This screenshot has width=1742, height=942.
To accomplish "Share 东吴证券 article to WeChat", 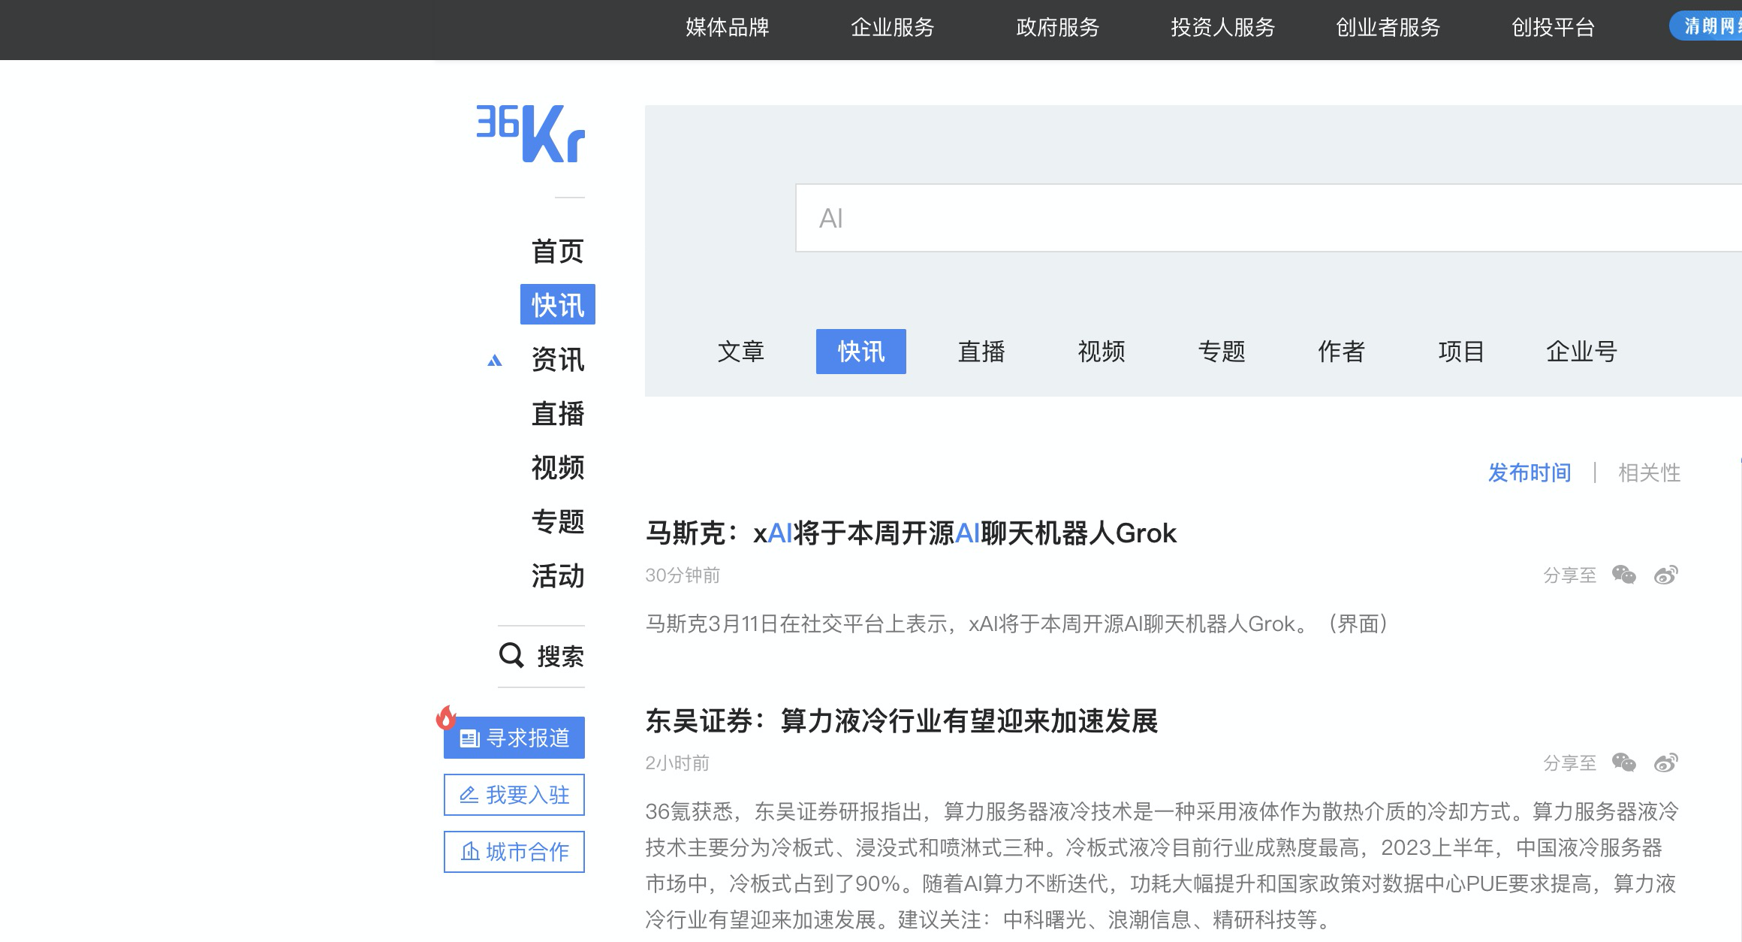I will coord(1623,762).
